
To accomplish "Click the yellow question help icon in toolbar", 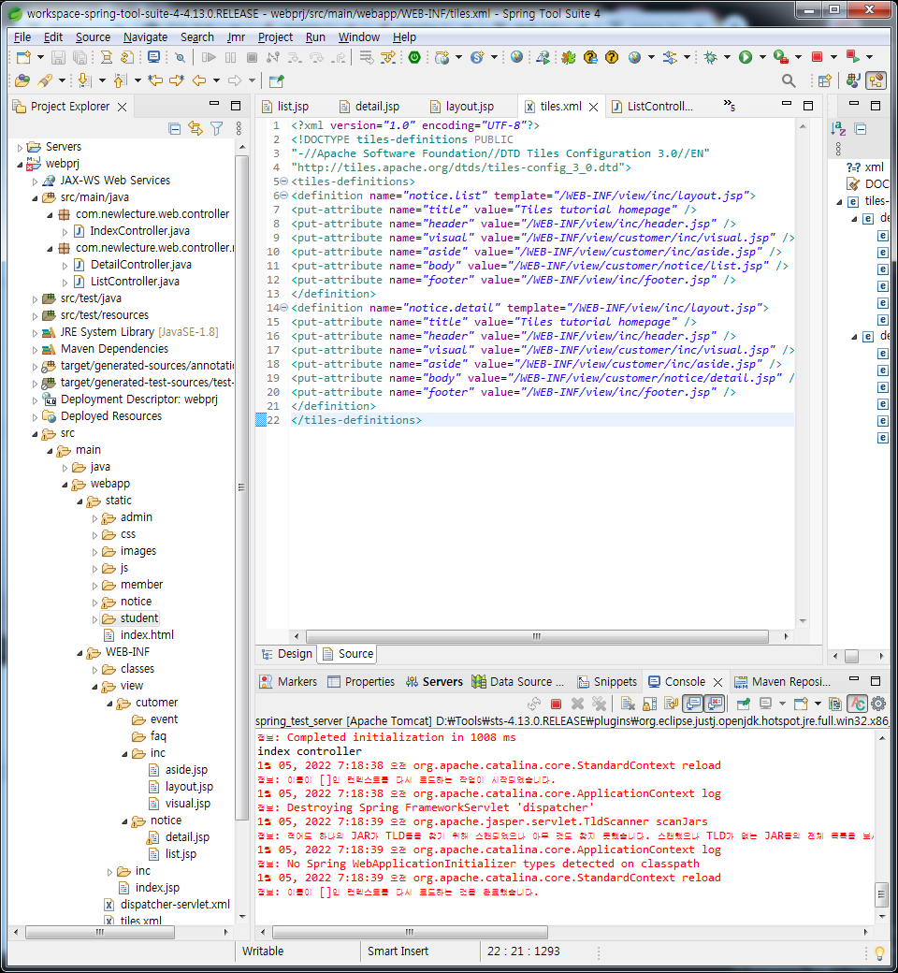I will point(611,58).
